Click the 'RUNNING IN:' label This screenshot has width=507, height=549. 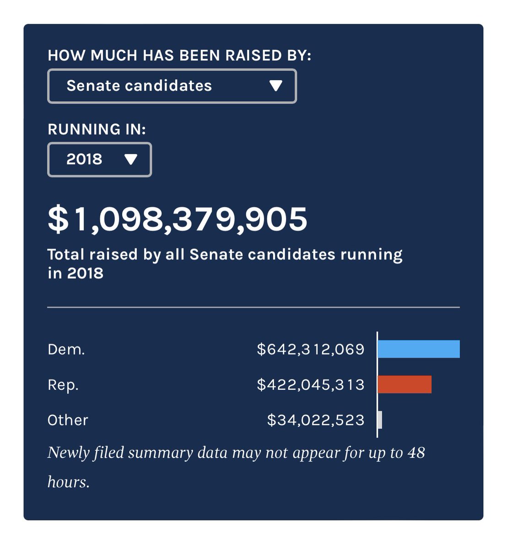coord(97,129)
